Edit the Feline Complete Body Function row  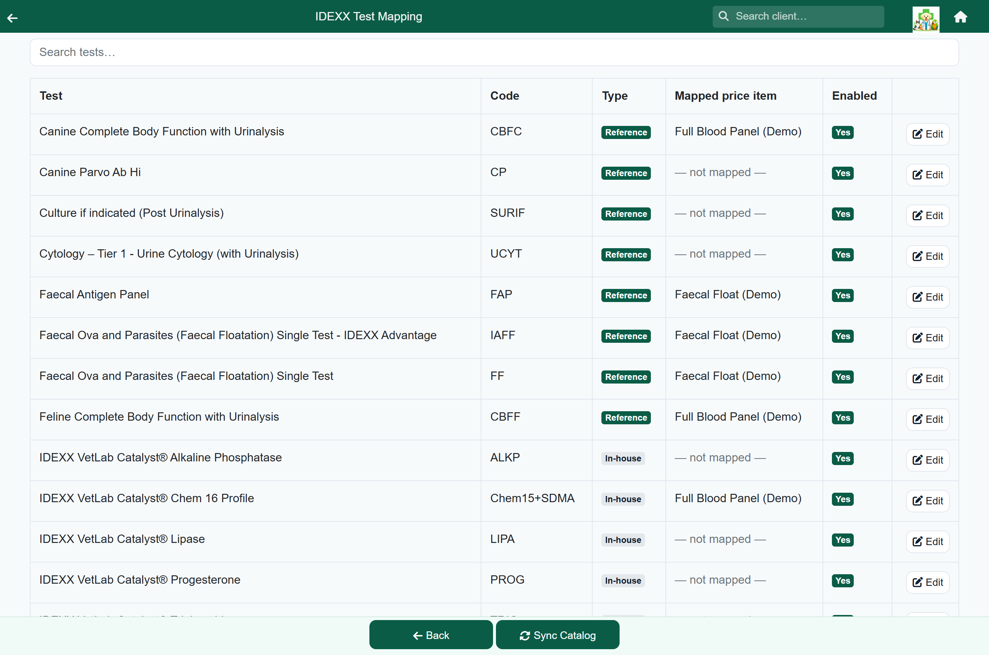pos(928,420)
